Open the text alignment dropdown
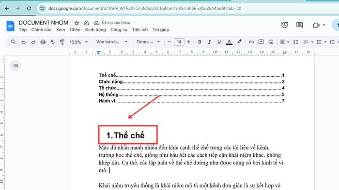The height and width of the screenshot is (190, 339). (285, 42)
